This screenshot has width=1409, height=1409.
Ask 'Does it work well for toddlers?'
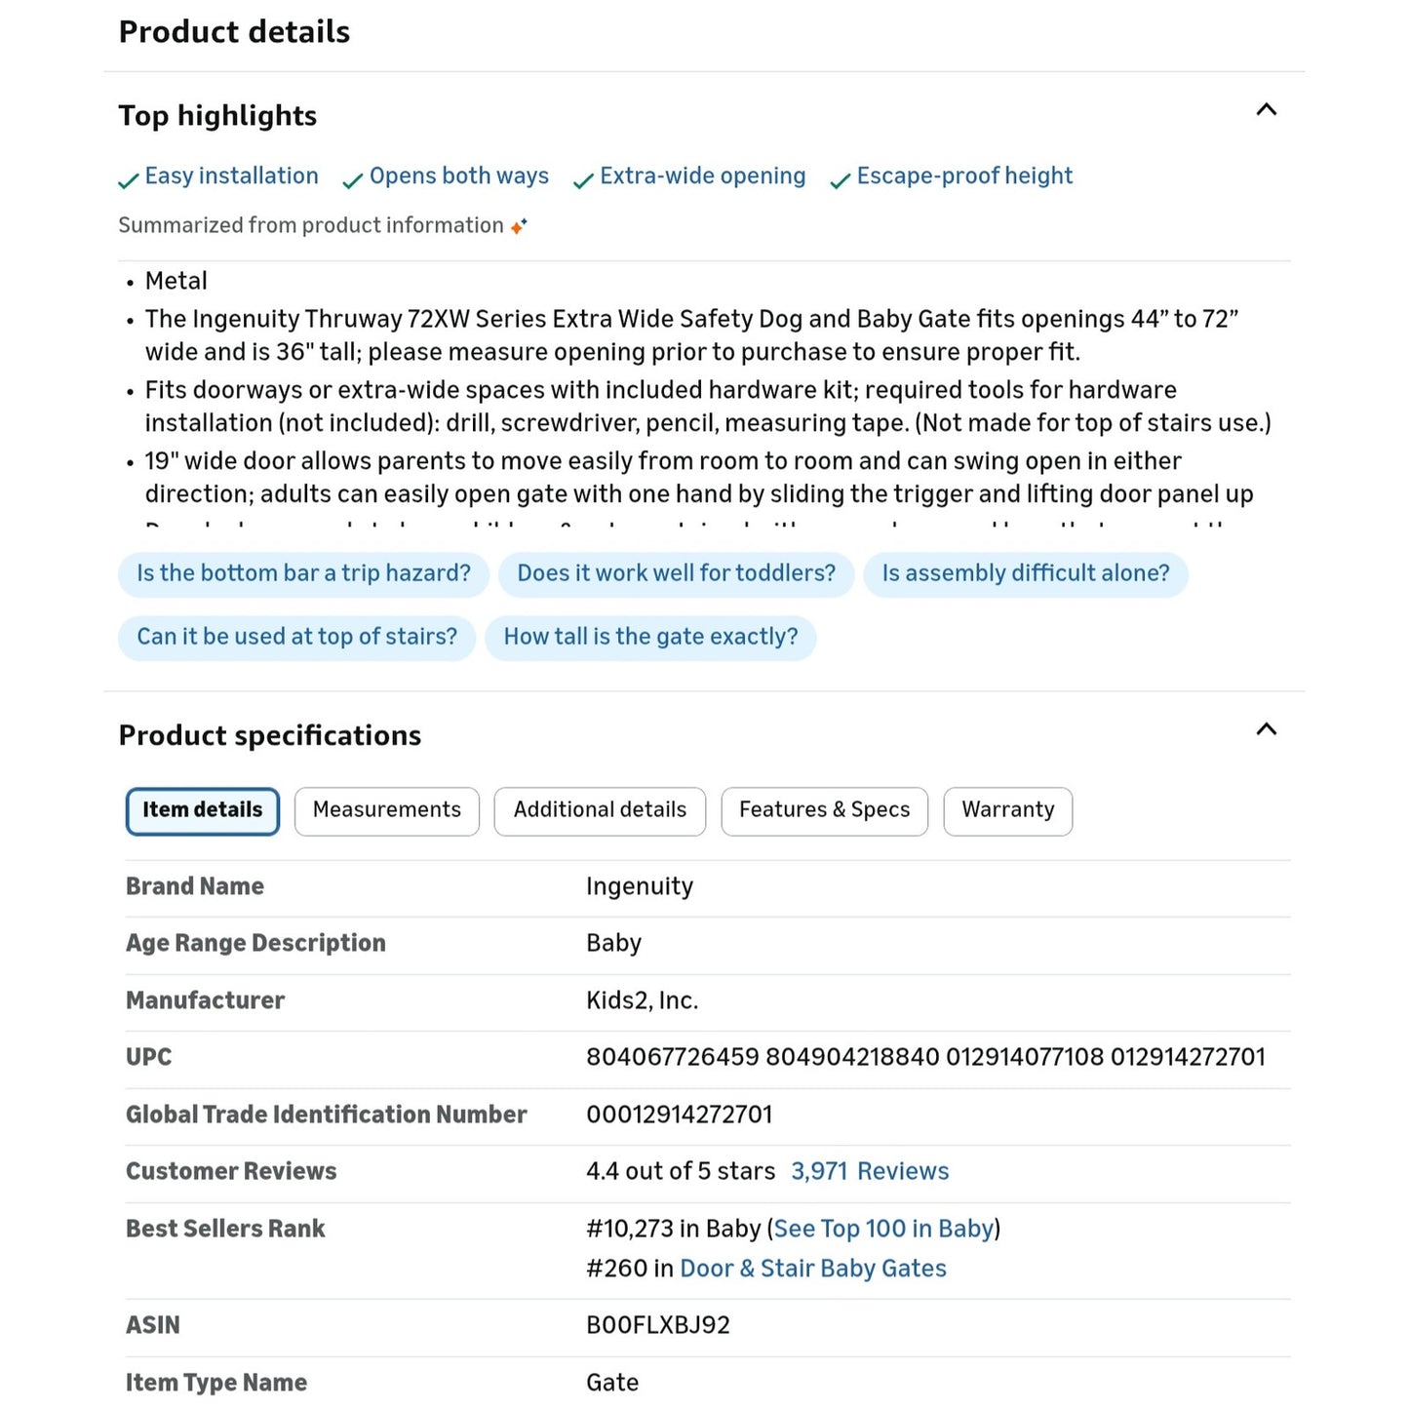[x=676, y=573]
